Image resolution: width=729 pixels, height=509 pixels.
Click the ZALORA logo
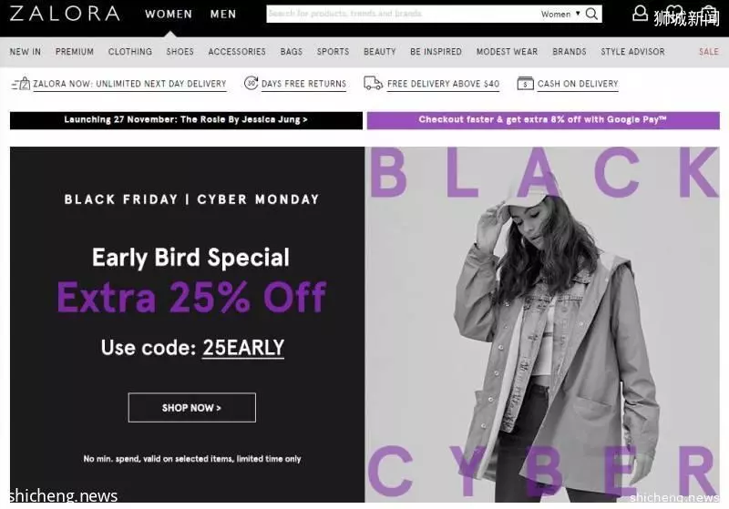pos(65,14)
